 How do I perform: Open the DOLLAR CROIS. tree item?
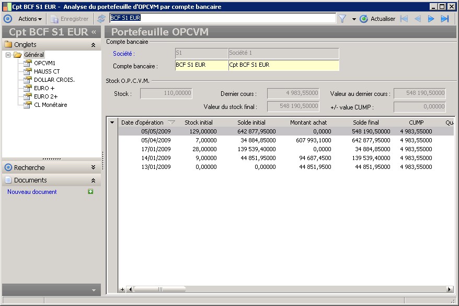(x=54, y=80)
